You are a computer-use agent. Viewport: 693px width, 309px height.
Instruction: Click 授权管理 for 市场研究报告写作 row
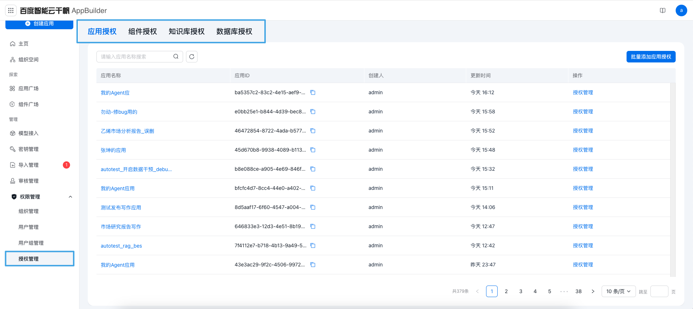[583, 226]
